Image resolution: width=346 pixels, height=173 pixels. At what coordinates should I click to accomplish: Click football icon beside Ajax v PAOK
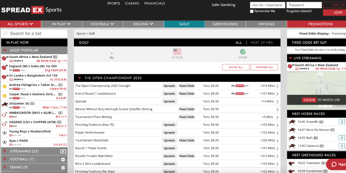[x=4, y=142]
